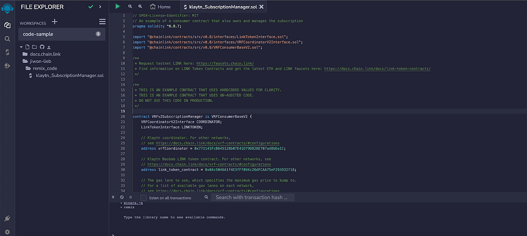Create a new workspace with plus icon

point(55,22)
